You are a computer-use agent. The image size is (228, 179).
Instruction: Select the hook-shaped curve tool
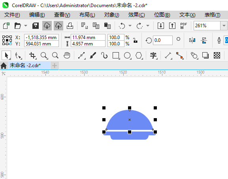104,55
